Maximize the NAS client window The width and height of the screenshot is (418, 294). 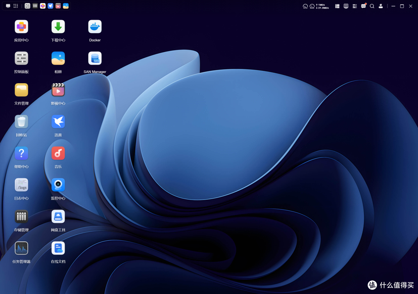[x=402, y=6]
